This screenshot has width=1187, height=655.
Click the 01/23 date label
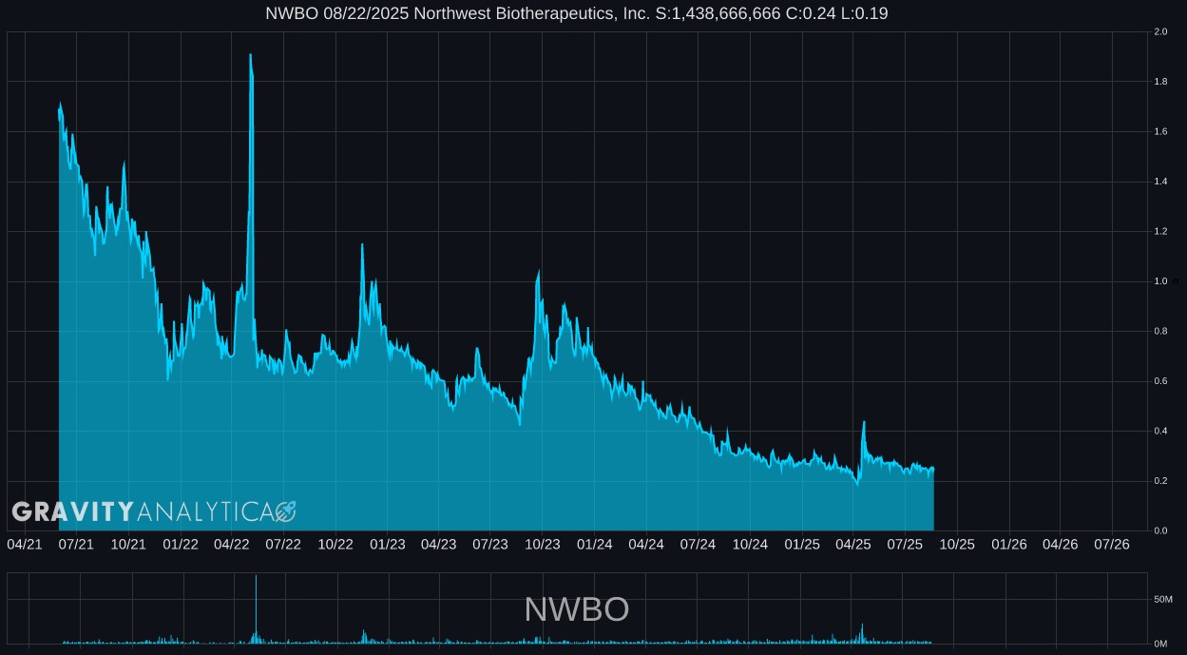click(387, 544)
